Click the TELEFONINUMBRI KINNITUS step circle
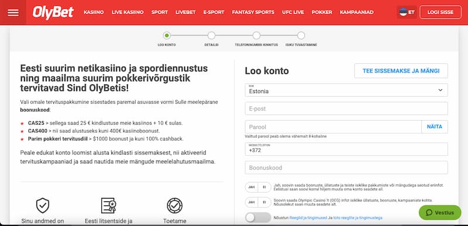Viewport: 468px width, 226px height. pos(256,36)
